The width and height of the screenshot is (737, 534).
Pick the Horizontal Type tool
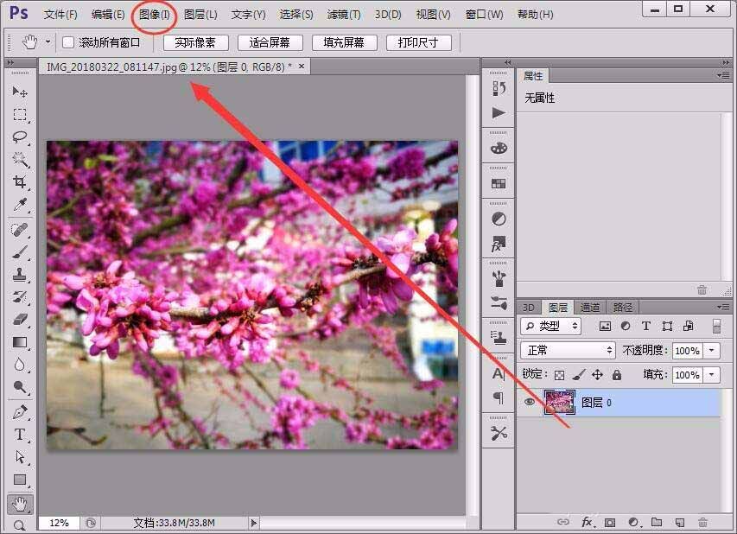tap(19, 435)
